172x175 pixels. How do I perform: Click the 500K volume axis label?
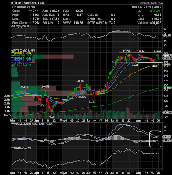click(x=7, y=115)
